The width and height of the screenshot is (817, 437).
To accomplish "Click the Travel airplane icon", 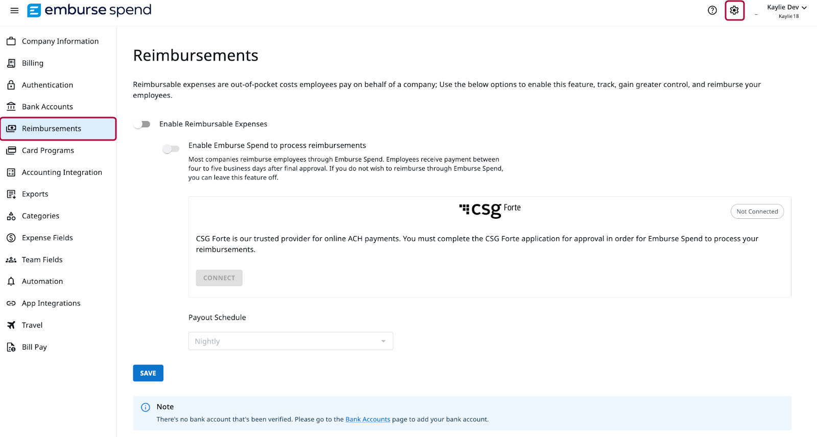I will pos(11,325).
